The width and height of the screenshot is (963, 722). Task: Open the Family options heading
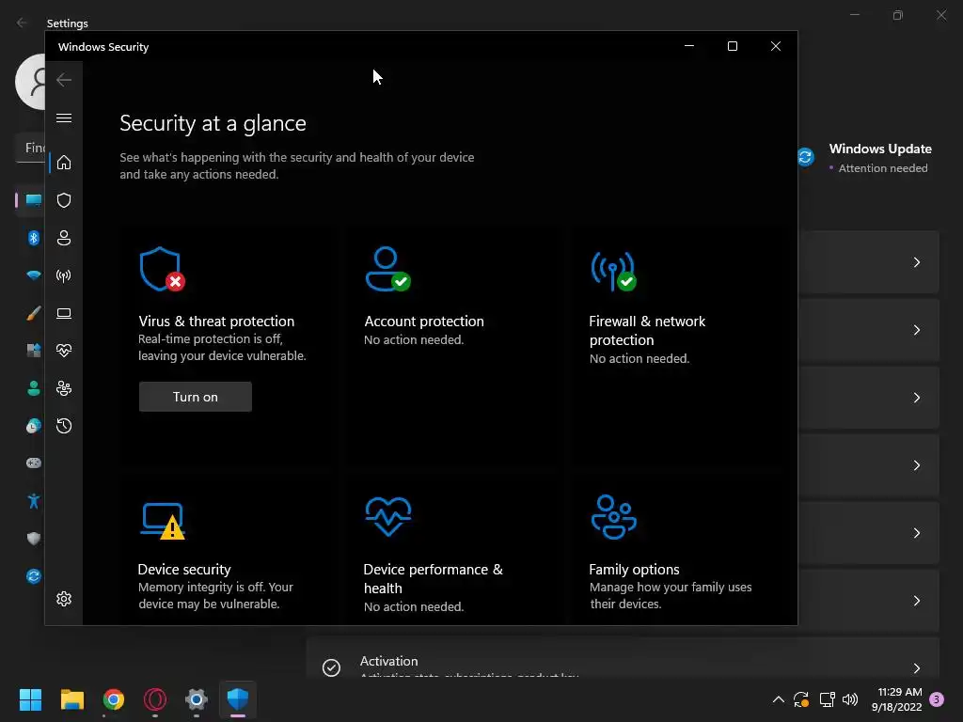[x=634, y=569]
